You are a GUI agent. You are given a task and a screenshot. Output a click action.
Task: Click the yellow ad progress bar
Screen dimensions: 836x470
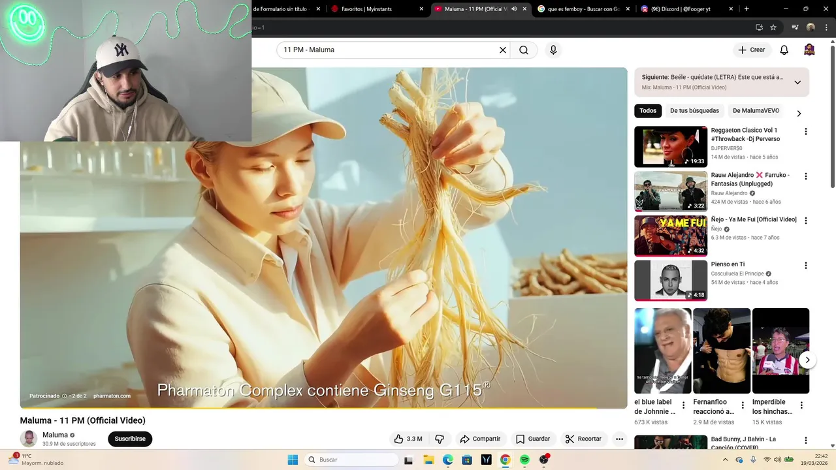tap(323, 408)
